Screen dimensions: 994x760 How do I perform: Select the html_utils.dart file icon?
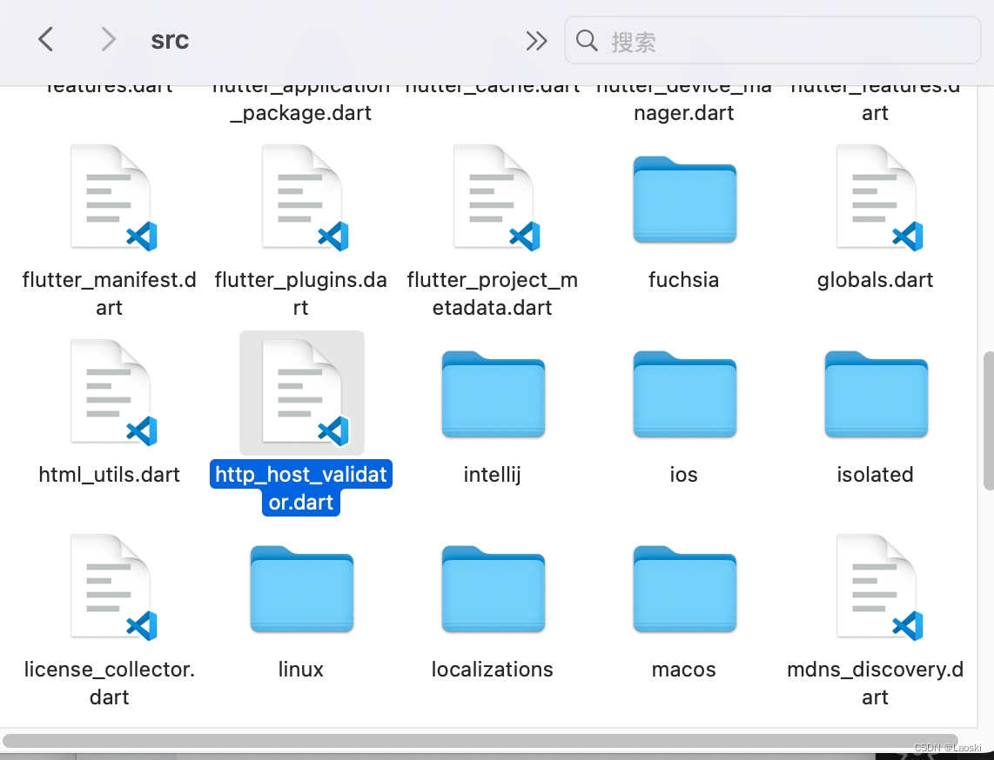(x=113, y=393)
